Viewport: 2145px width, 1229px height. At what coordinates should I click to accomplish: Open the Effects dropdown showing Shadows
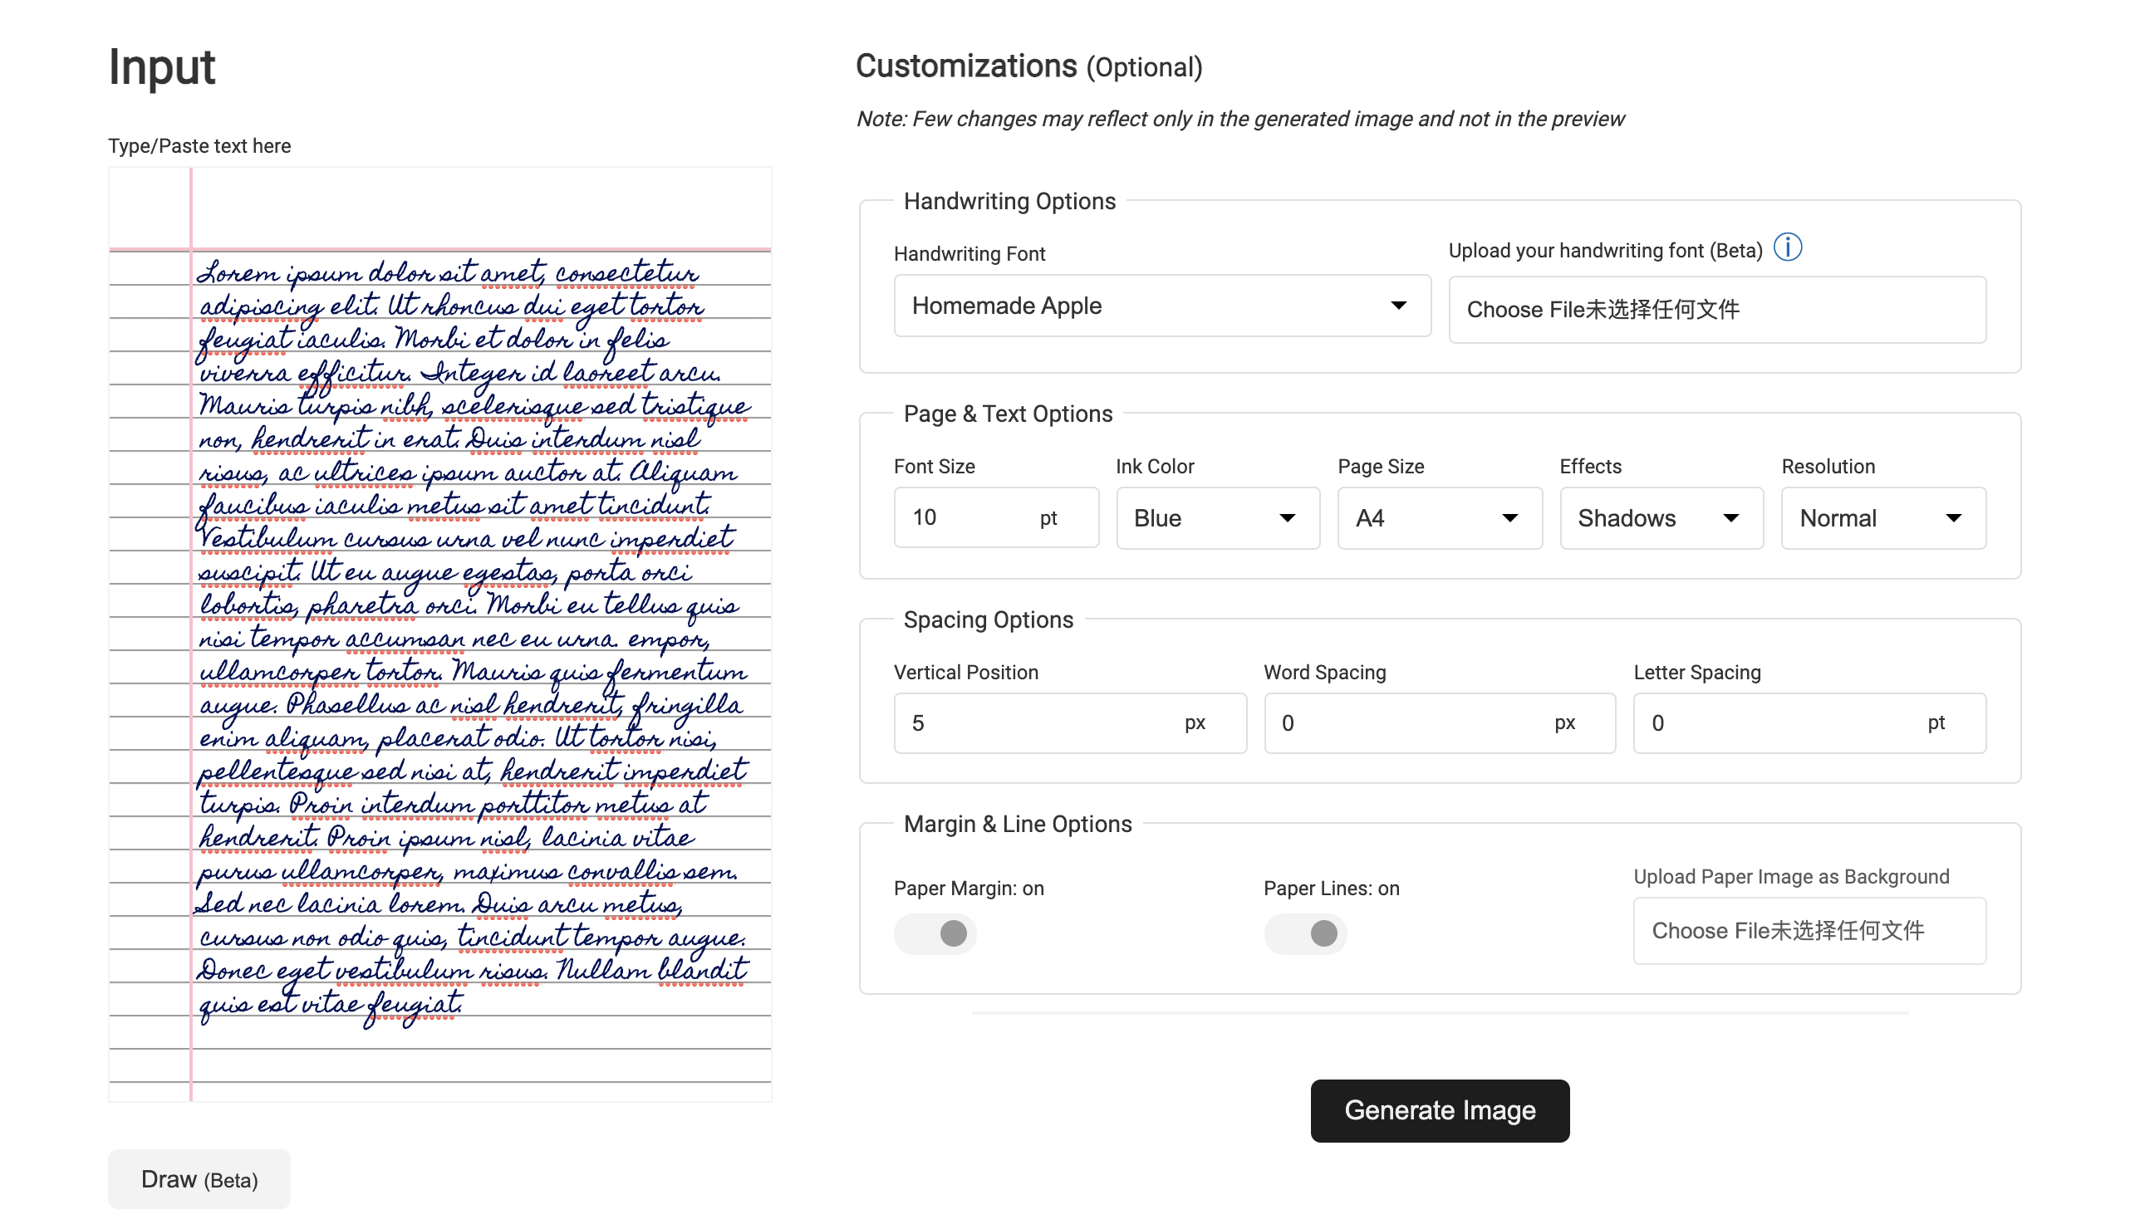[1660, 518]
